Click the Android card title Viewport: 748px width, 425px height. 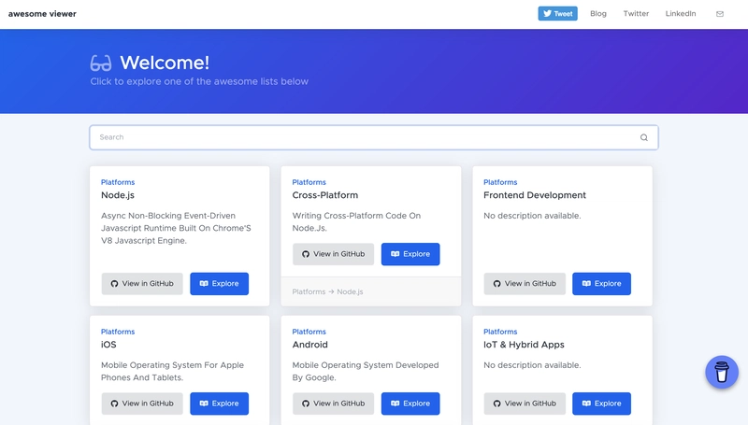[x=310, y=345]
